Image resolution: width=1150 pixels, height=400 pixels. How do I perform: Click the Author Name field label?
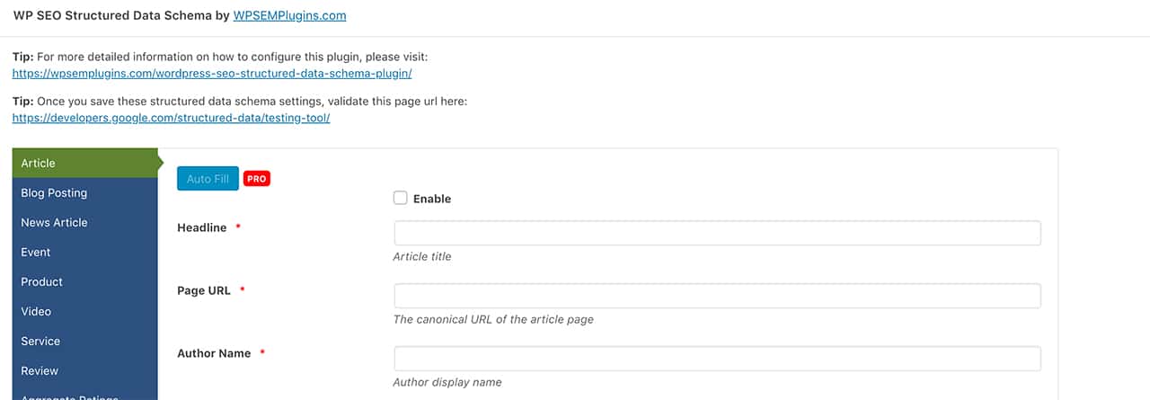(x=214, y=353)
